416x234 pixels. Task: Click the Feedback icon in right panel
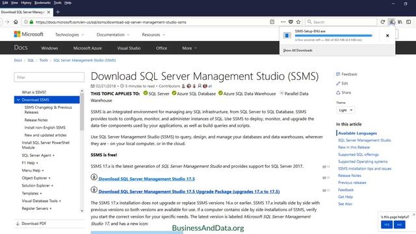(338, 74)
